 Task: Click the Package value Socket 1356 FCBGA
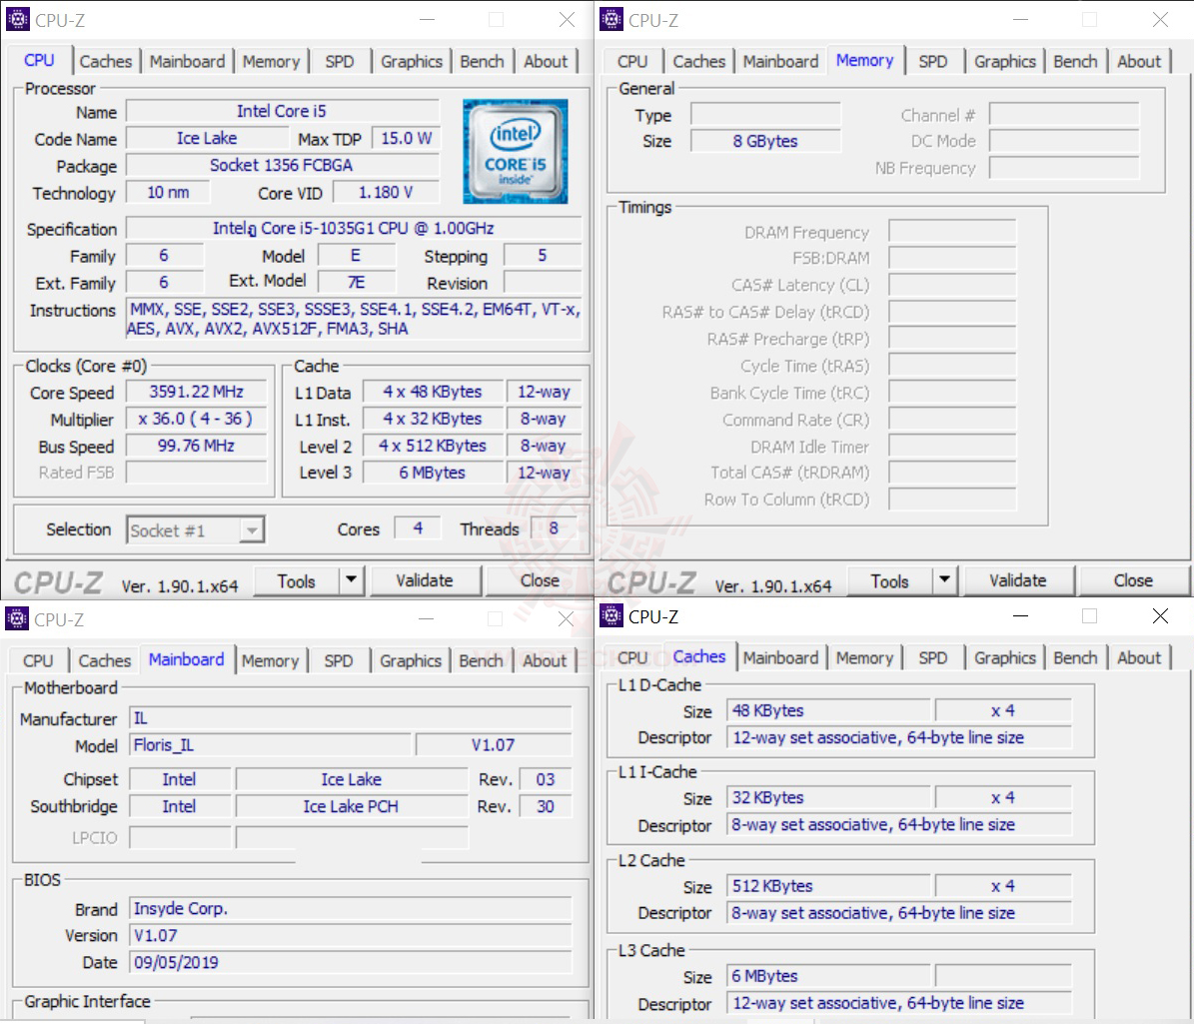click(283, 165)
